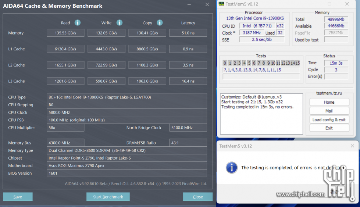Open Home link in TestMem5
360x207 pixels.
tap(329, 102)
